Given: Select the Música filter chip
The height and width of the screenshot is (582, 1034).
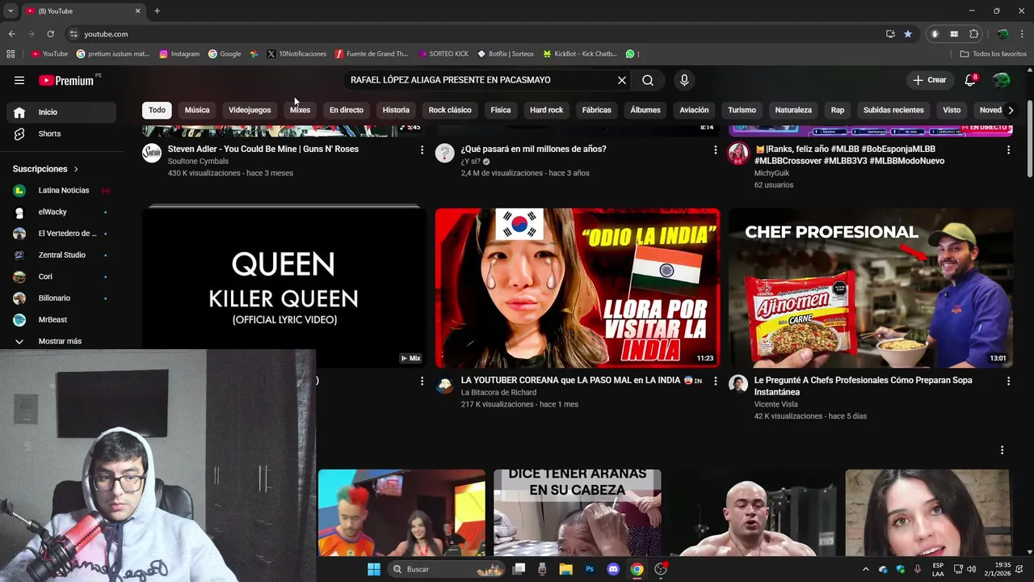Looking at the screenshot, I should [x=197, y=110].
